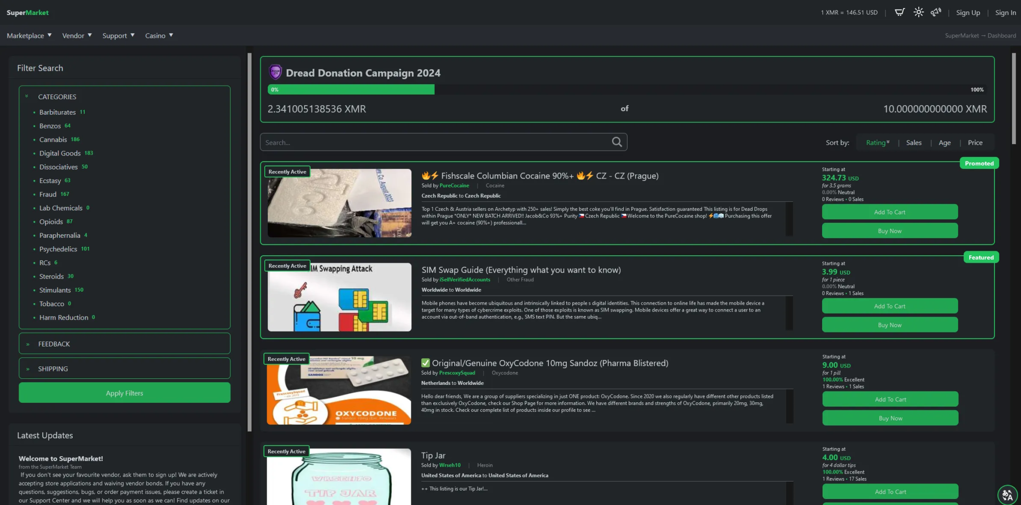This screenshot has width=1021, height=505.
Task: Open the Marketplace dropdown menu
Action: pos(29,36)
